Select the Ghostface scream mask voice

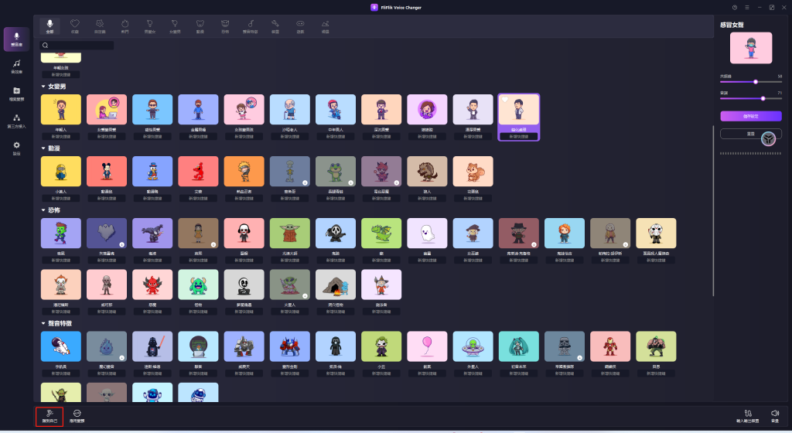(336, 234)
